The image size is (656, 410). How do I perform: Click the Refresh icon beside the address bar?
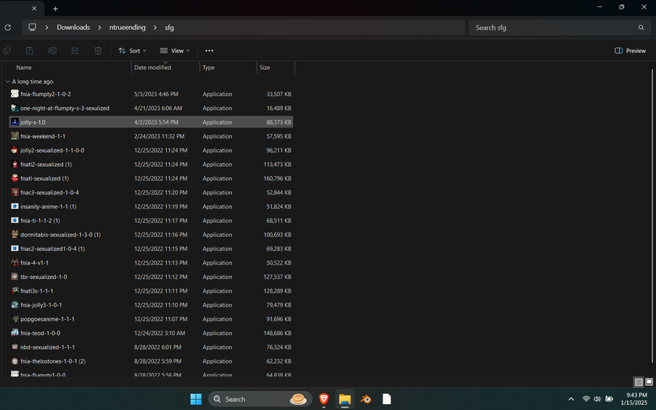(7, 28)
